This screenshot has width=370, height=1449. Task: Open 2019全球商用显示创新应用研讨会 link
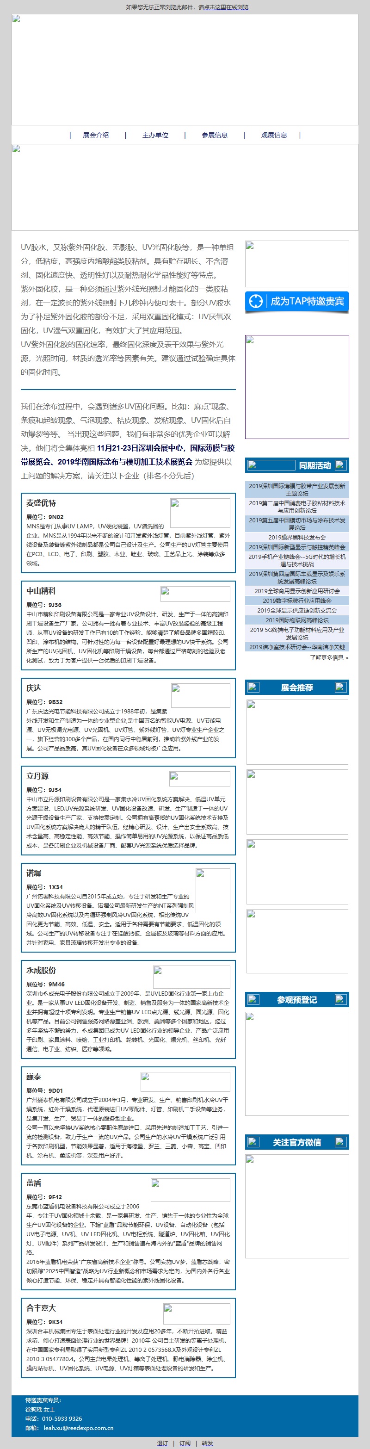tap(297, 591)
